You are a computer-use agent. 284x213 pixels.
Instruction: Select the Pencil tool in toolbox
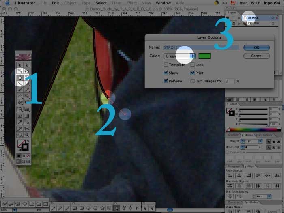click(x=27, y=90)
